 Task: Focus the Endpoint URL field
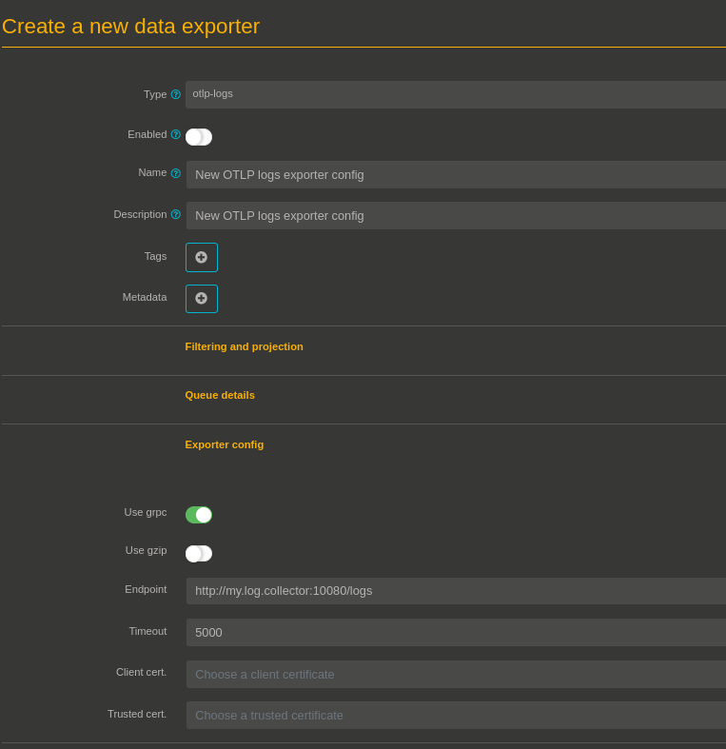455,590
